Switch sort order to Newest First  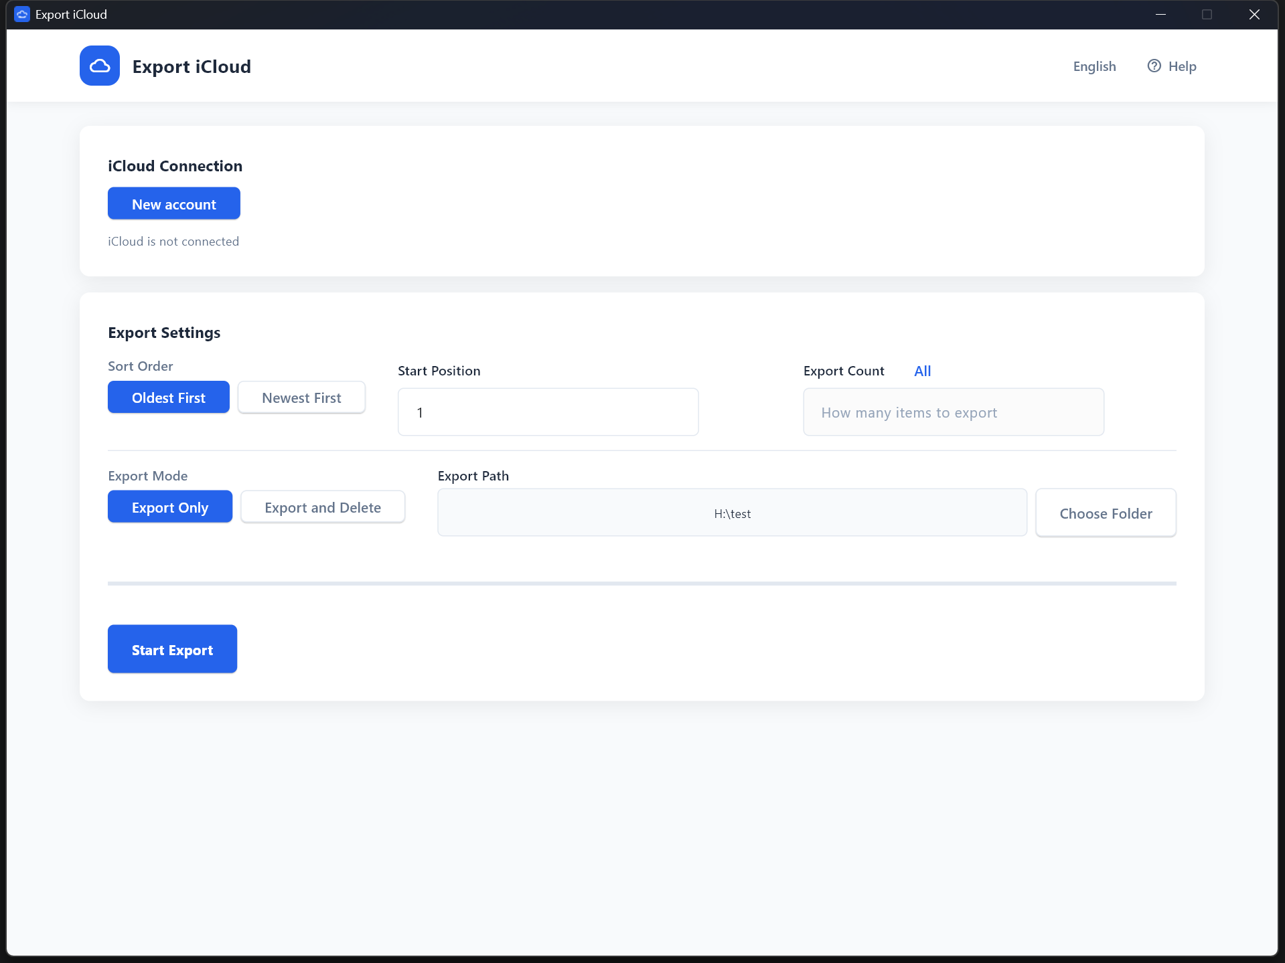pyautogui.click(x=301, y=397)
